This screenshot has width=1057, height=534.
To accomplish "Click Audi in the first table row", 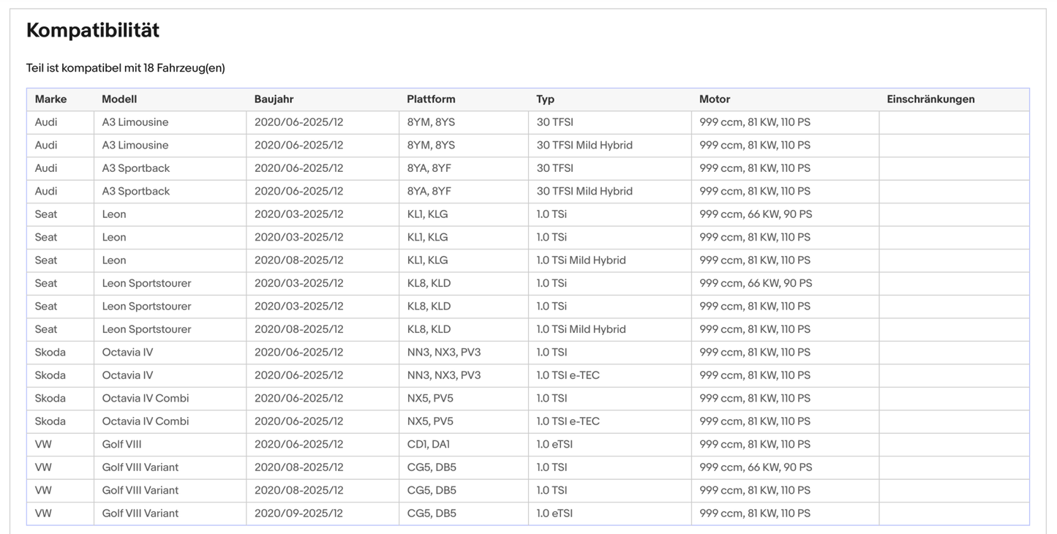I will click(x=46, y=122).
